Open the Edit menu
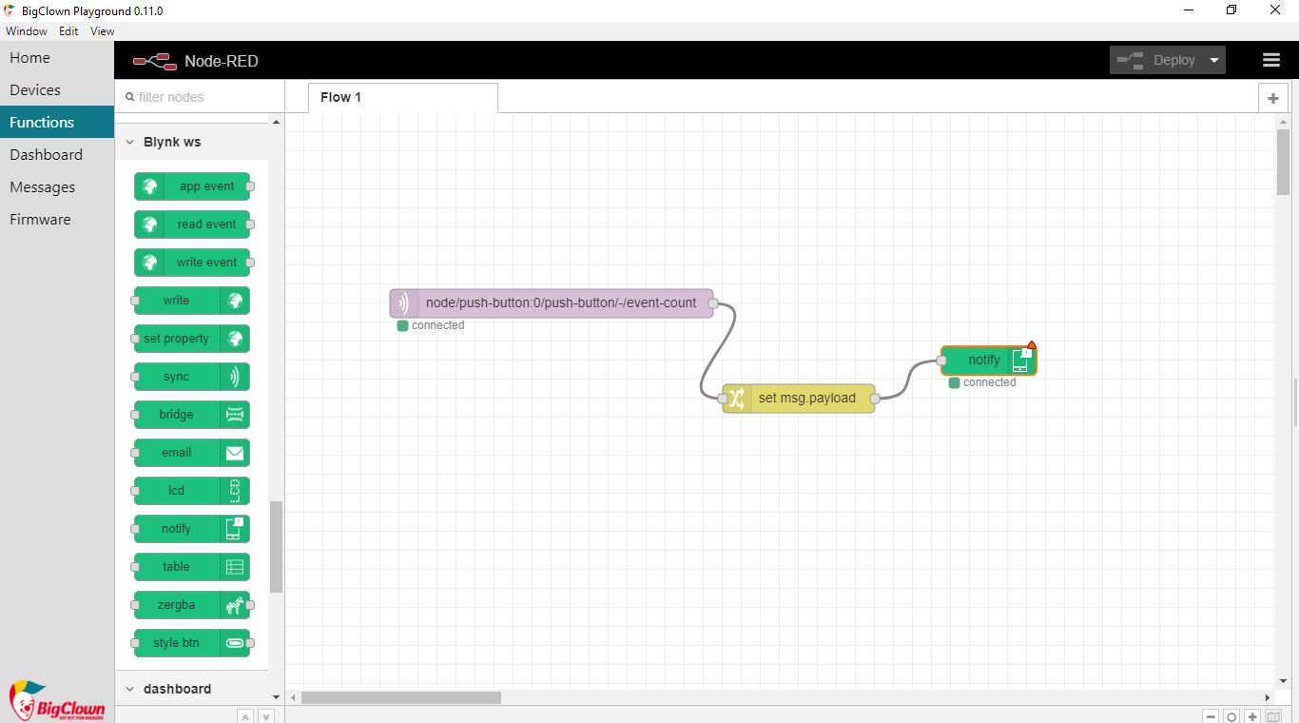This screenshot has width=1299, height=723. pos(68,31)
